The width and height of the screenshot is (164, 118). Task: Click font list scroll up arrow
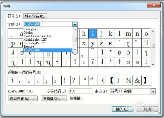point(75,30)
